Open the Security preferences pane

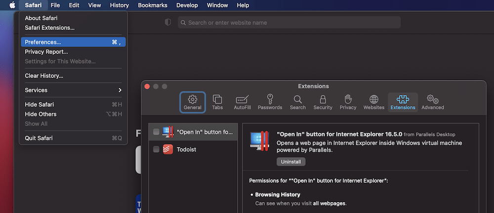(323, 102)
